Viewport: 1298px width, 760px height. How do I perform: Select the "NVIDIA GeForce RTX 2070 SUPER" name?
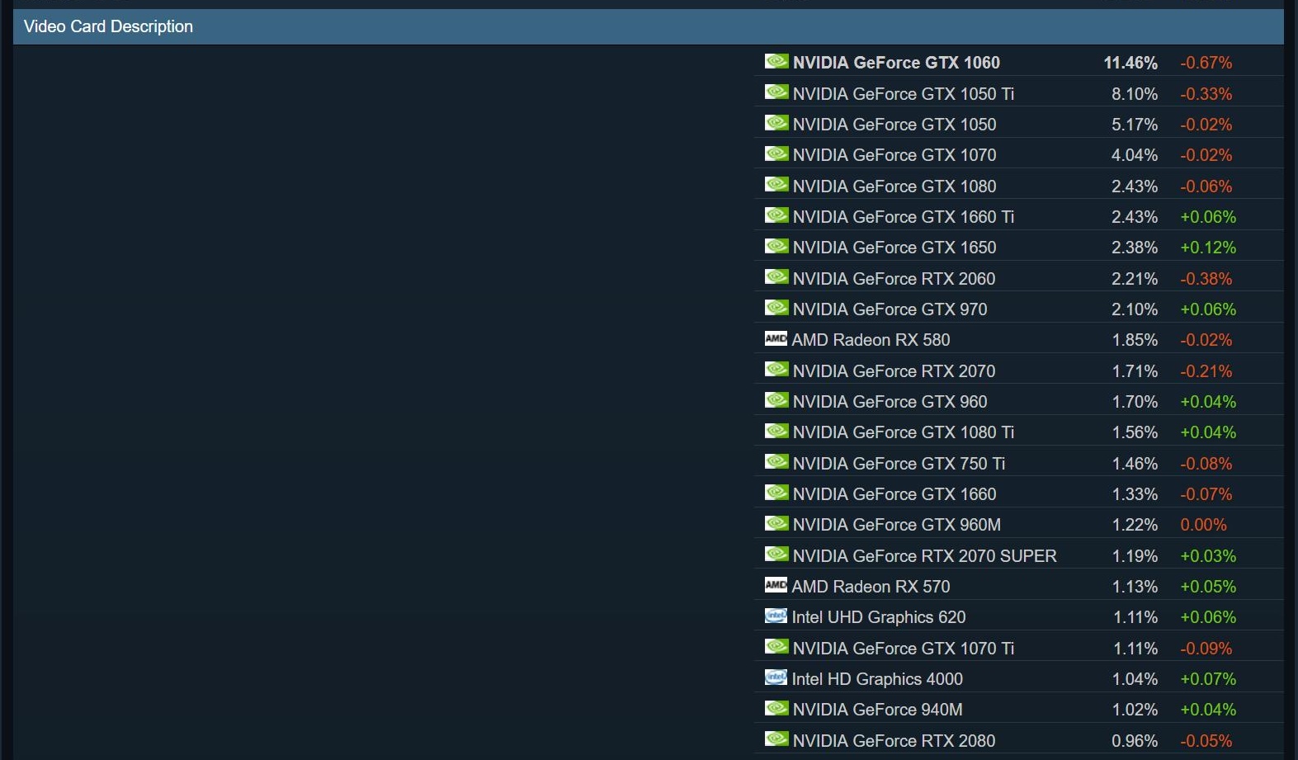(925, 556)
